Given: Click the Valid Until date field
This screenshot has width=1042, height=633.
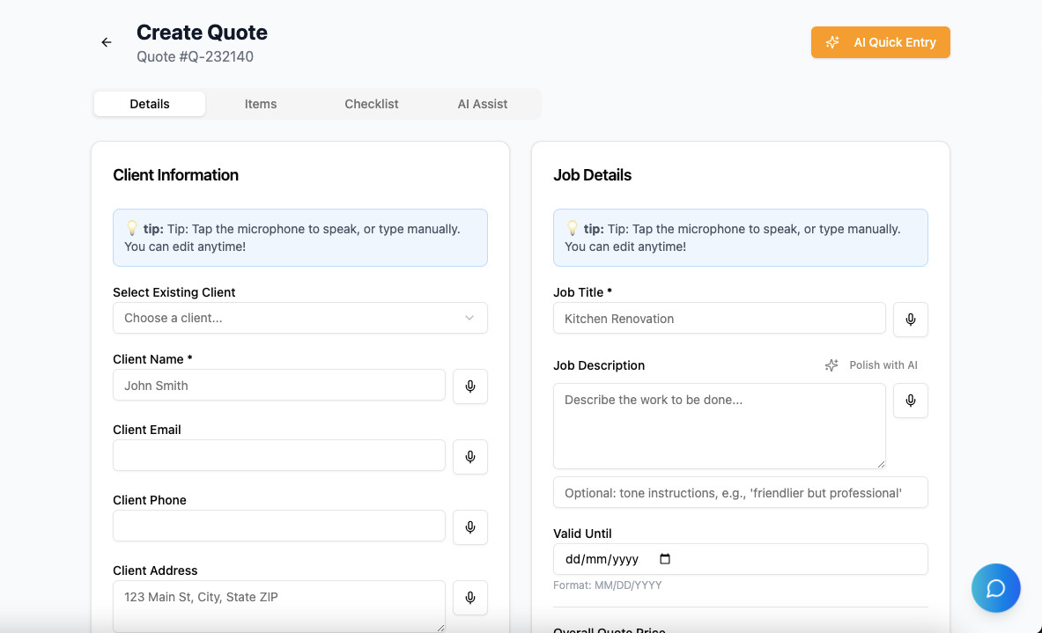Looking at the screenshot, I should 740,559.
